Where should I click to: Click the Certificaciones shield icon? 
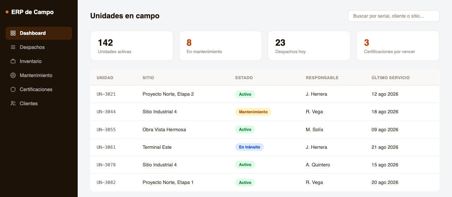tap(13, 89)
